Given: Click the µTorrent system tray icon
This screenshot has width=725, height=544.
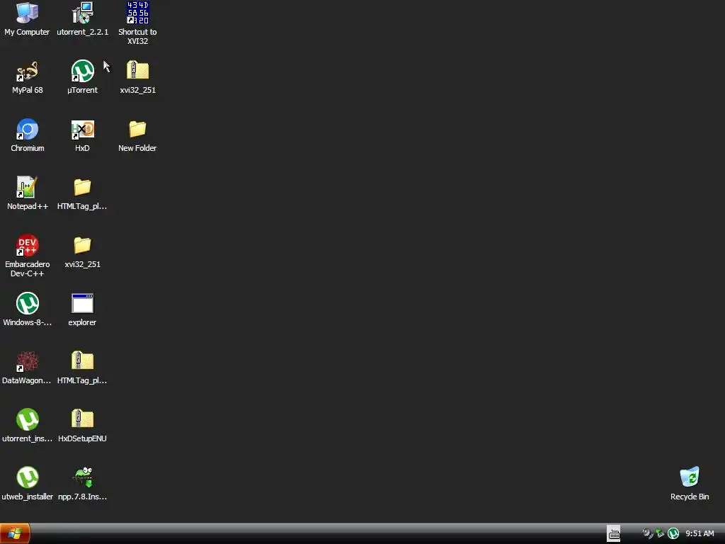Looking at the screenshot, I should tap(673, 534).
